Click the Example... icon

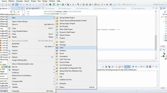point(57,83)
